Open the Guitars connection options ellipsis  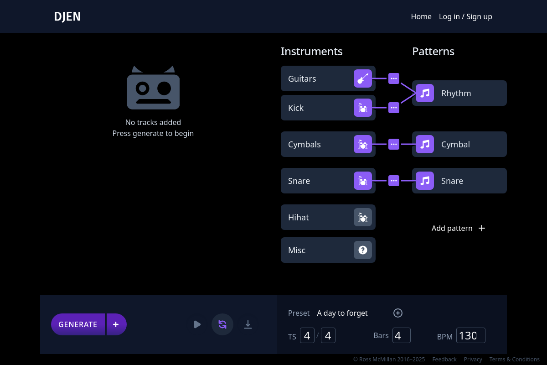tap(394, 78)
